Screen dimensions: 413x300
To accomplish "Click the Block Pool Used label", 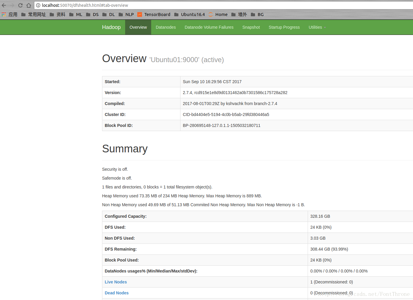I will point(122,260).
